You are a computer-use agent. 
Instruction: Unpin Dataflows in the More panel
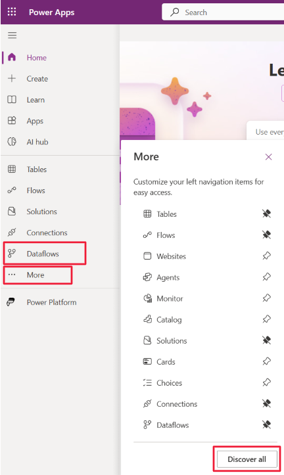[266, 424]
